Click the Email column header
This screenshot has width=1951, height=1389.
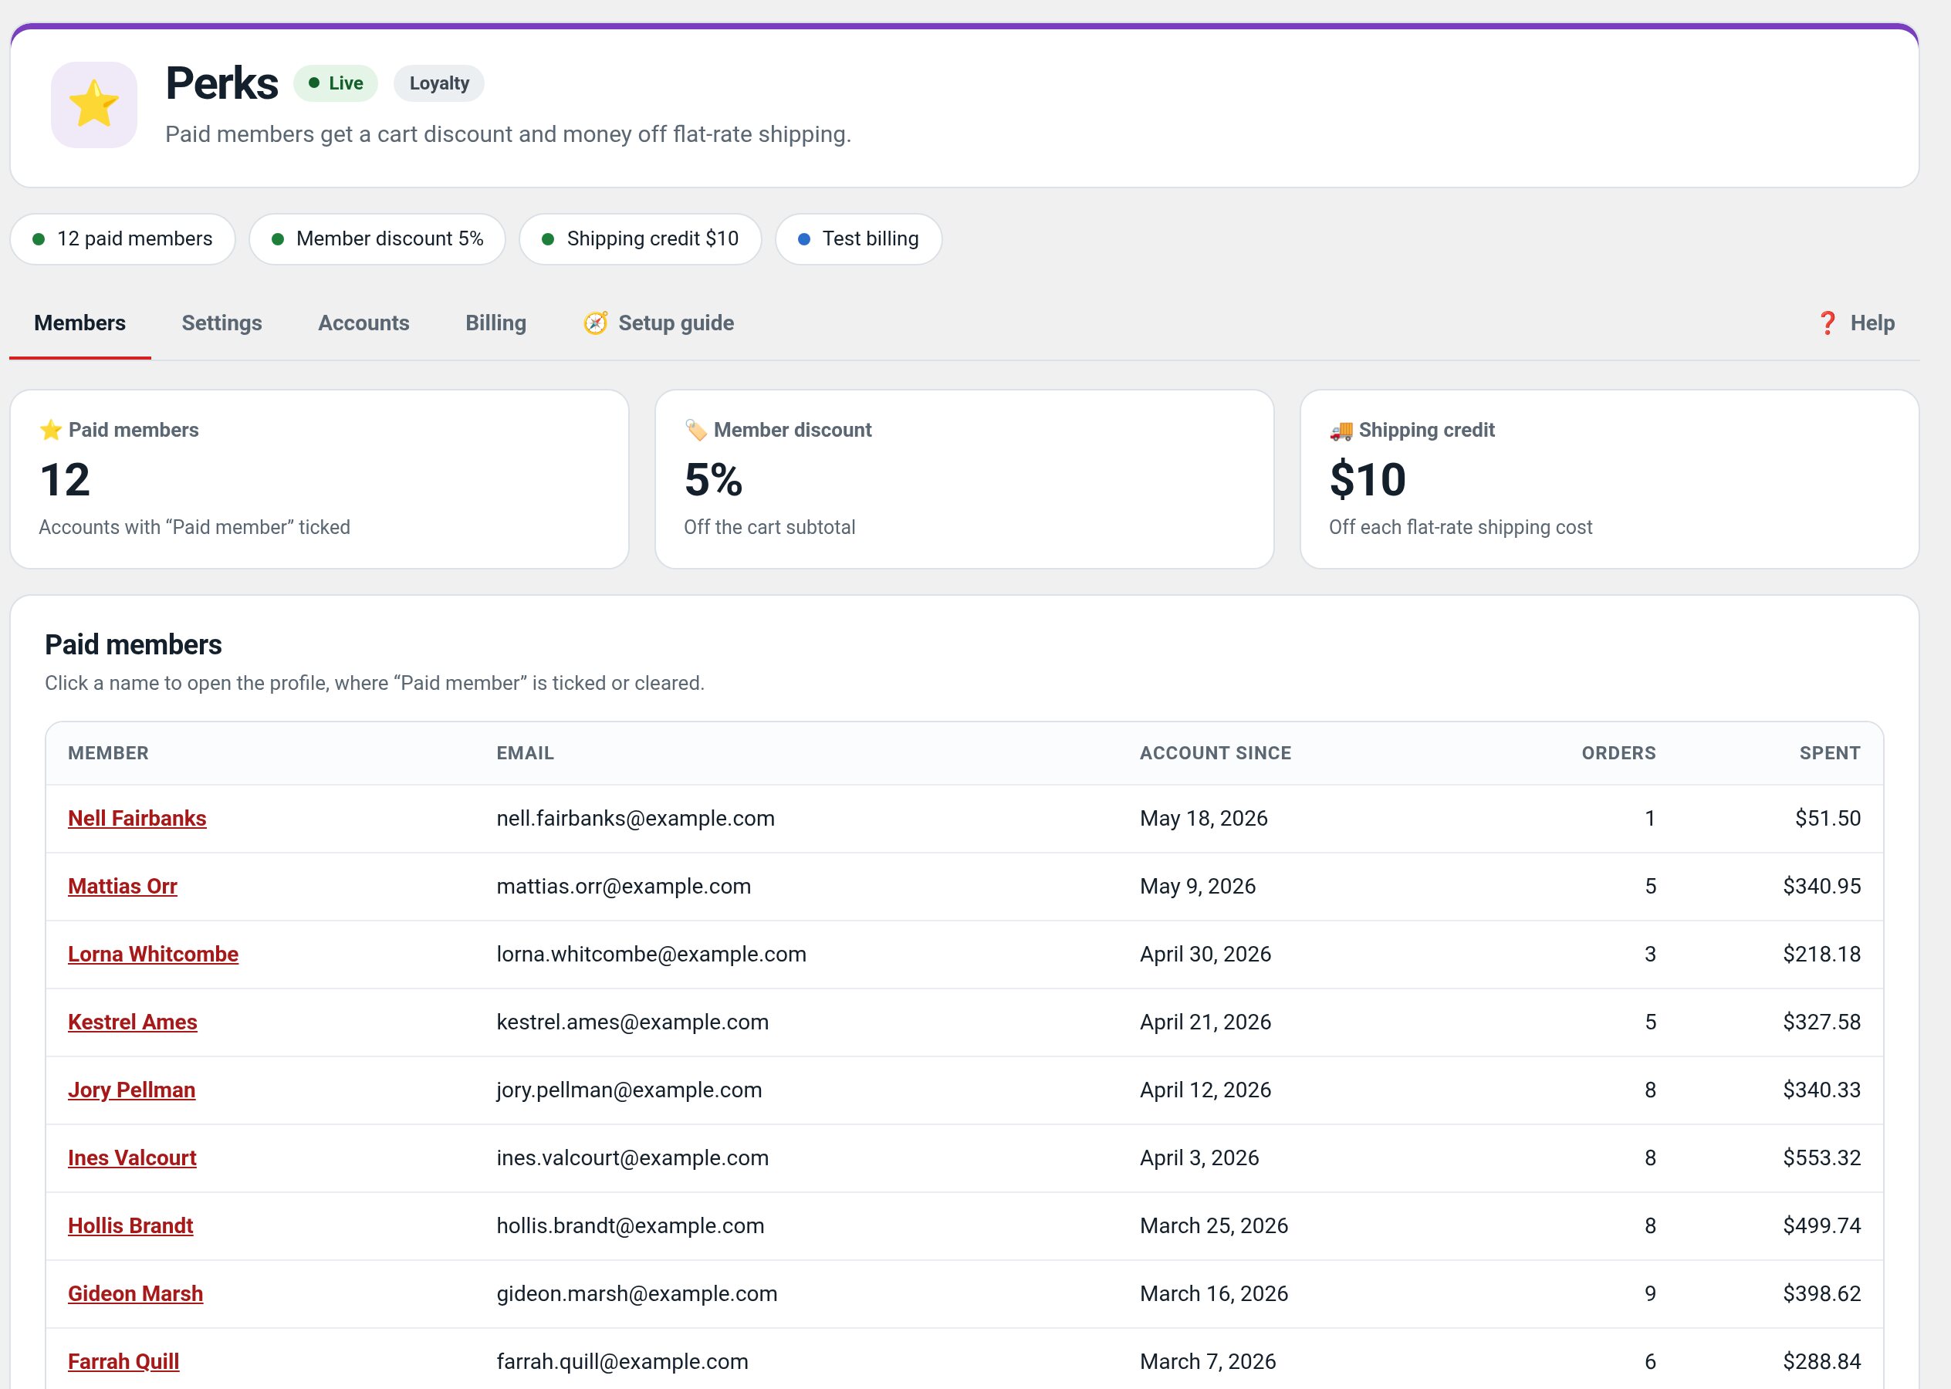pyautogui.click(x=525, y=753)
